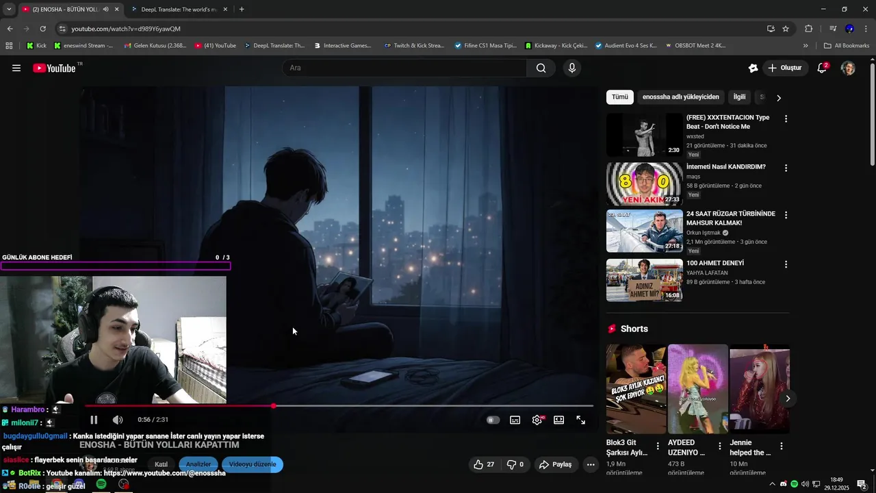
Task: Open the taskbar volume control
Action: coord(805,484)
